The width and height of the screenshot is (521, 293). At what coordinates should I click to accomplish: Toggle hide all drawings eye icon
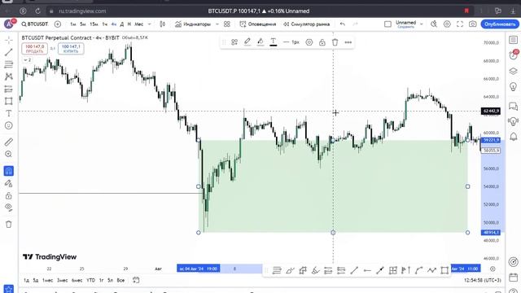pos(9,208)
